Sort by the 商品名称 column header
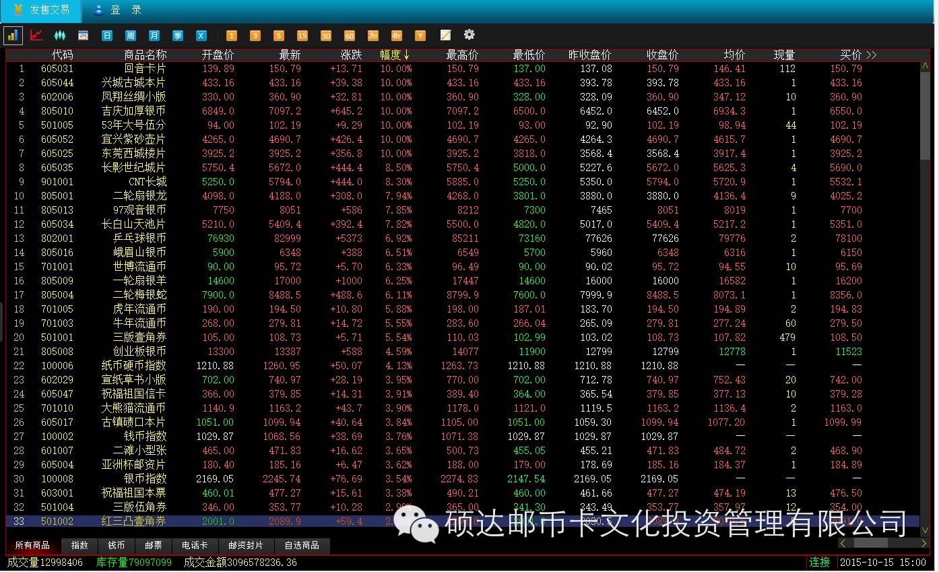The height and width of the screenshot is (572, 939). click(x=145, y=55)
